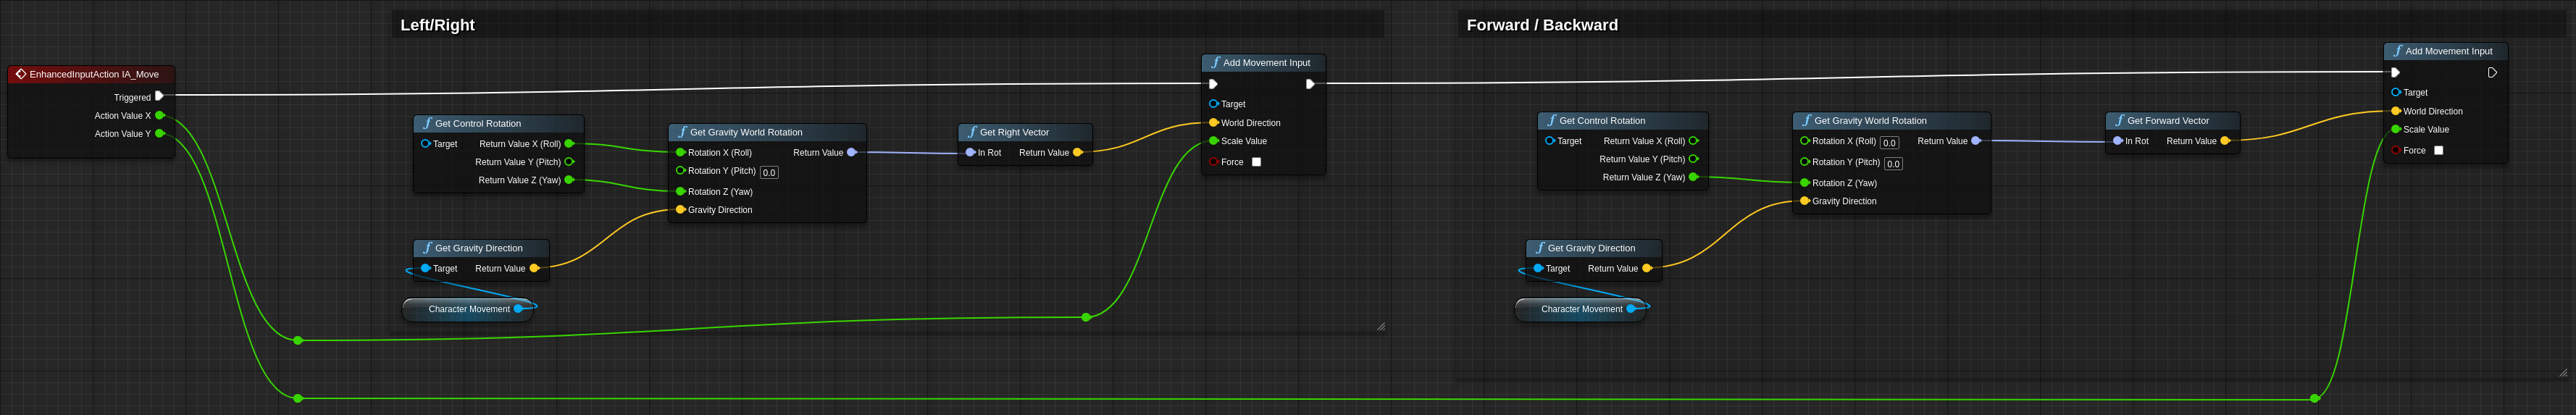Click resize handle of Left/Right comment box
The height and width of the screenshot is (415, 2576).
click(1381, 326)
